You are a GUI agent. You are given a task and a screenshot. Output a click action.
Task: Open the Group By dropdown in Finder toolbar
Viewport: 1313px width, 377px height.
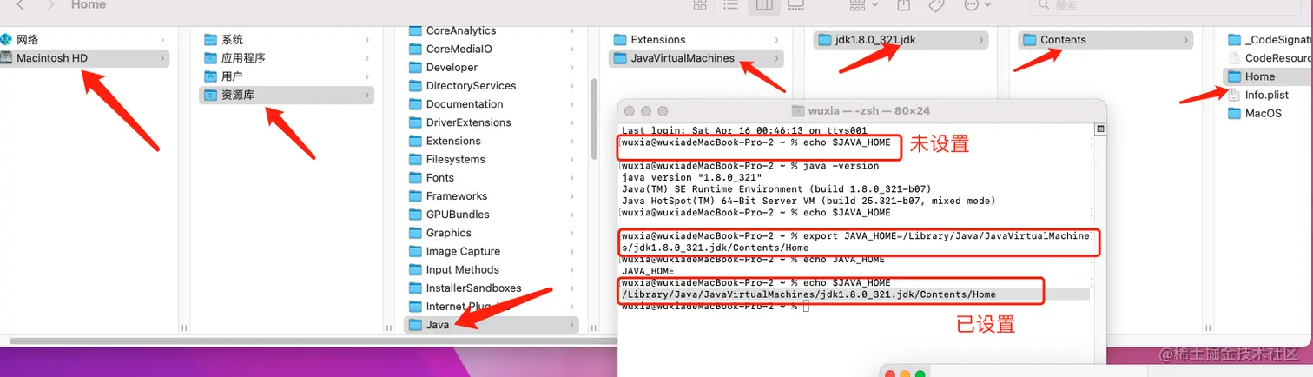pos(863,5)
